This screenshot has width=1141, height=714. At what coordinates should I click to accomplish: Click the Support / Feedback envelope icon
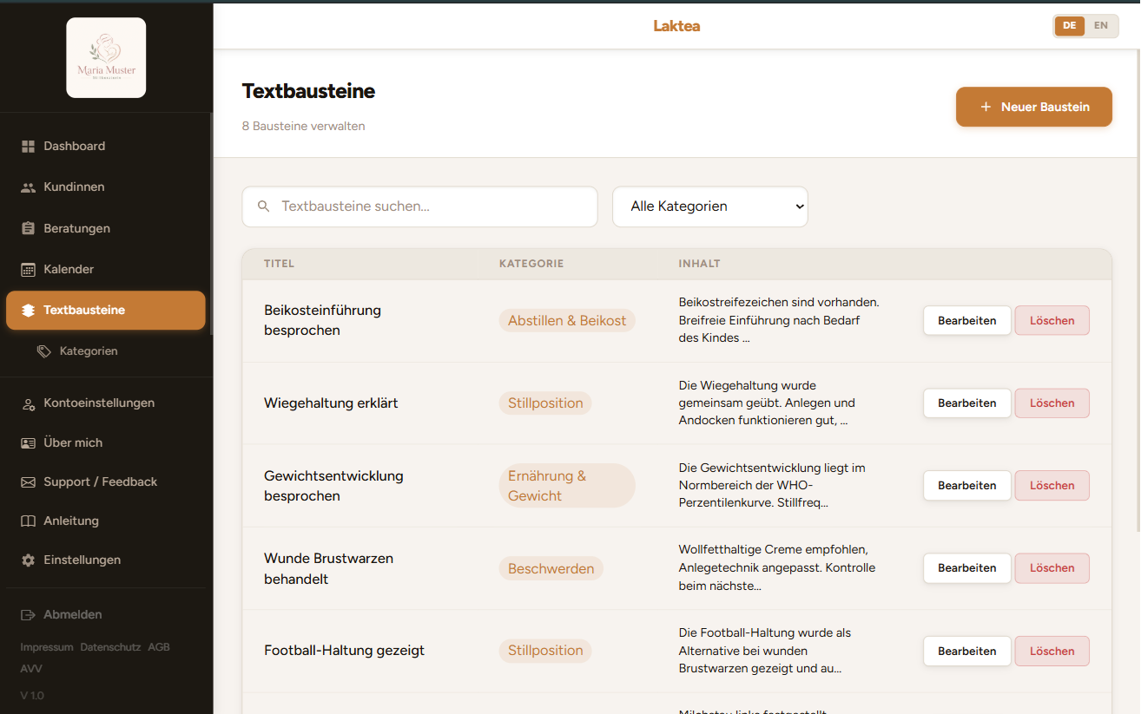(28, 482)
